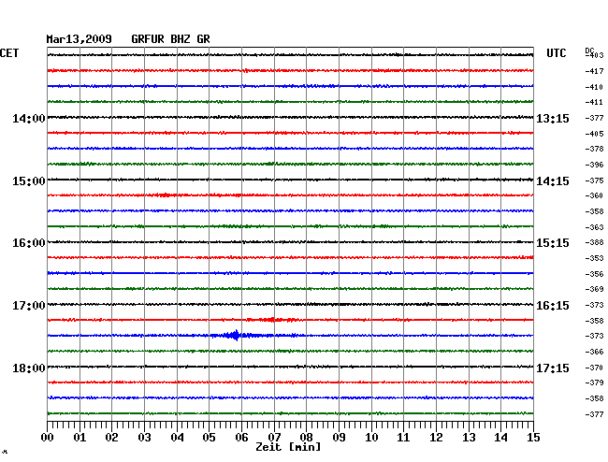This screenshot has height=462, width=608.
Task: Click minute tick label 01 on time axis
Action: coord(80,437)
